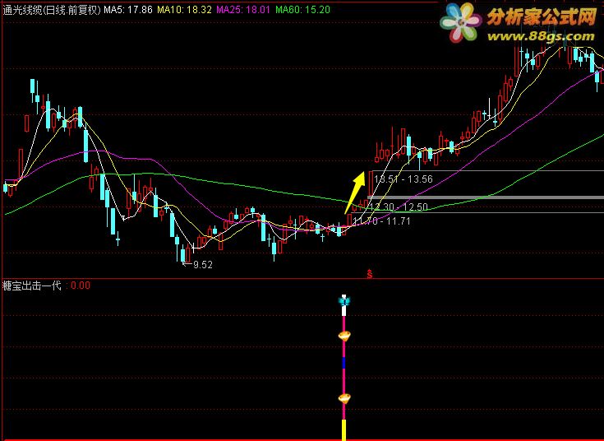
Task: Click the 12.30 - 12.50 gap label
Action: click(399, 207)
